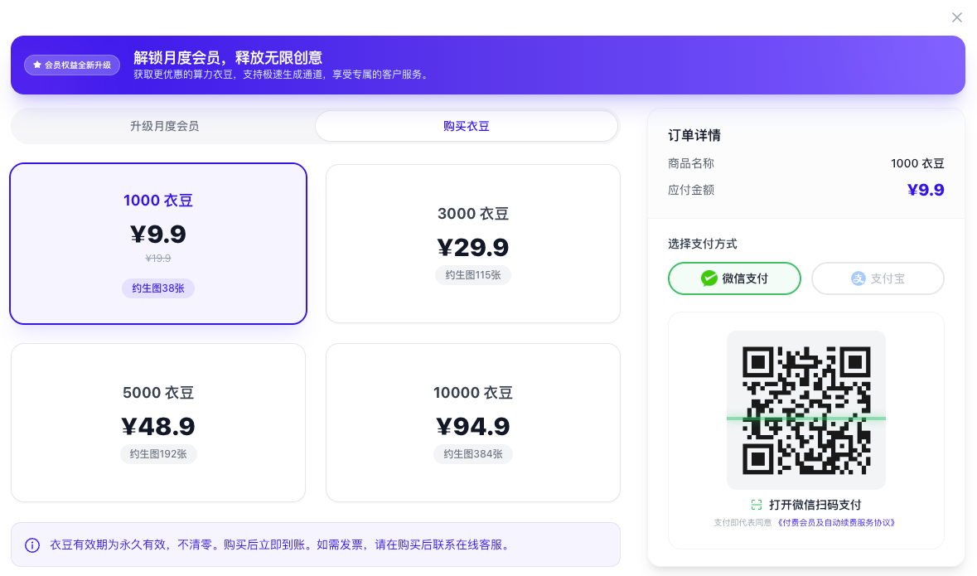977x576 pixels.
Task: Click the 1000 衣豆 product name value
Action: pyautogui.click(x=917, y=163)
